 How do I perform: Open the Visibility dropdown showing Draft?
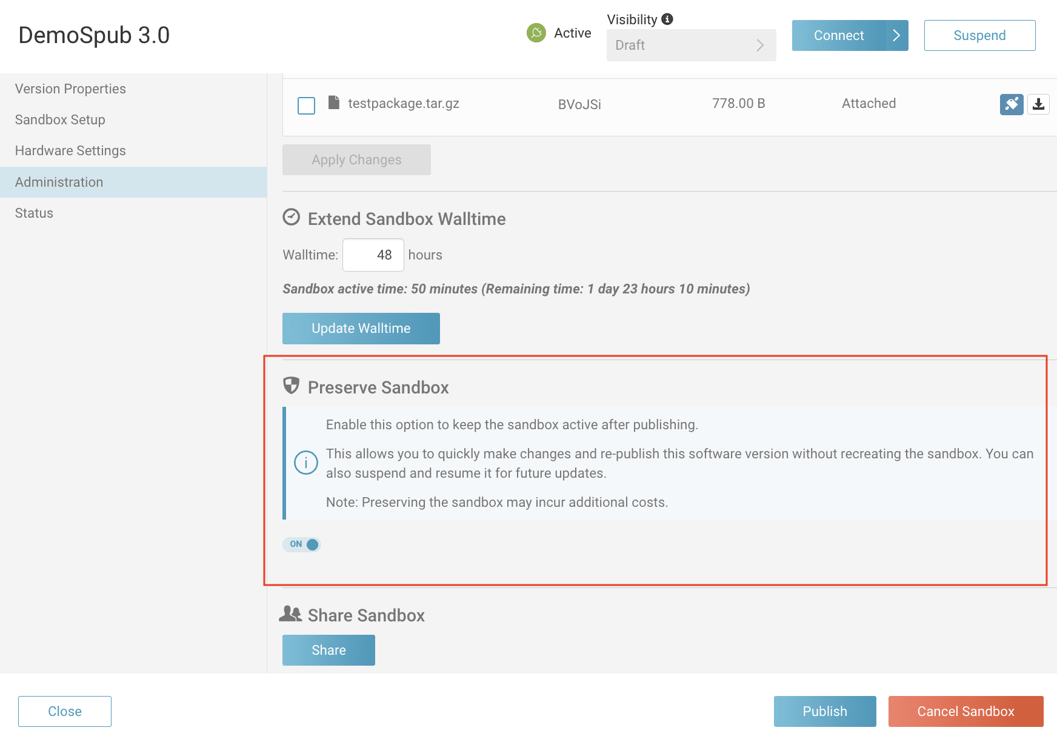click(691, 45)
